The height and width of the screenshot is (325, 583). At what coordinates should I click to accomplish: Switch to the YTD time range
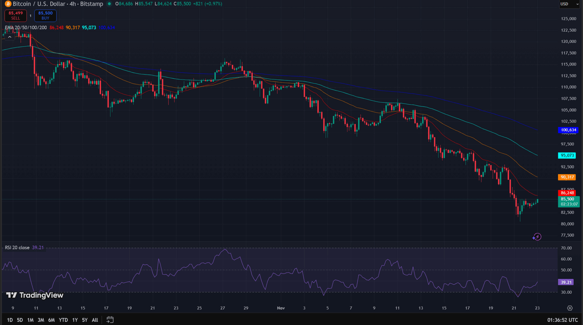point(63,320)
